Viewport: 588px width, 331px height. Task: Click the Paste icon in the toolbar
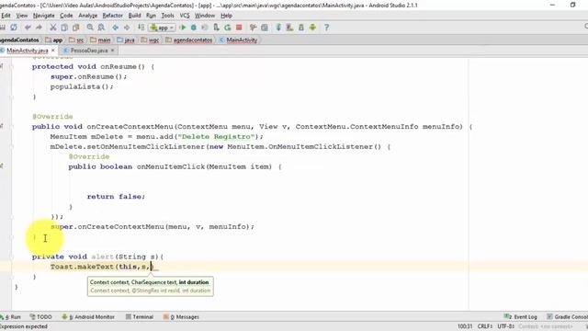(75, 28)
